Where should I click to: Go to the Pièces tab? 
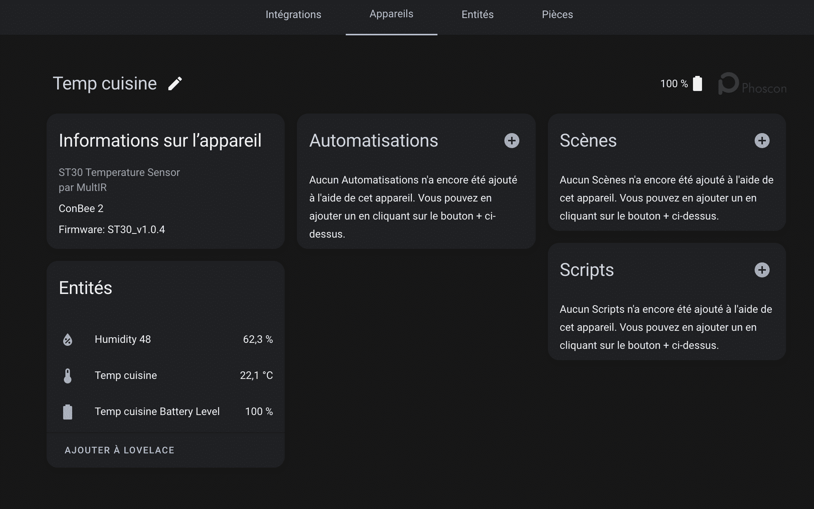coord(557,15)
